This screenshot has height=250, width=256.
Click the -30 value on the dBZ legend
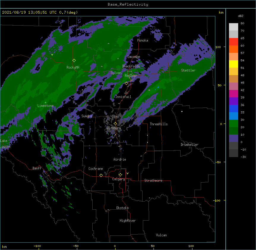coord(243,157)
